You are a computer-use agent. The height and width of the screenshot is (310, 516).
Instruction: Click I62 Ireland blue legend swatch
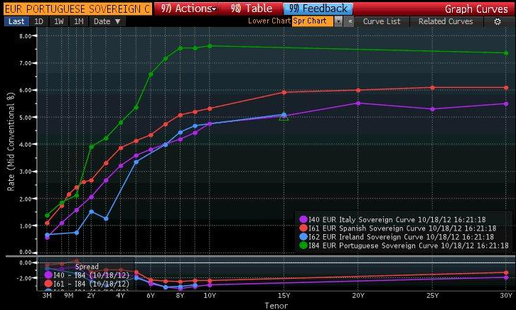coord(303,237)
